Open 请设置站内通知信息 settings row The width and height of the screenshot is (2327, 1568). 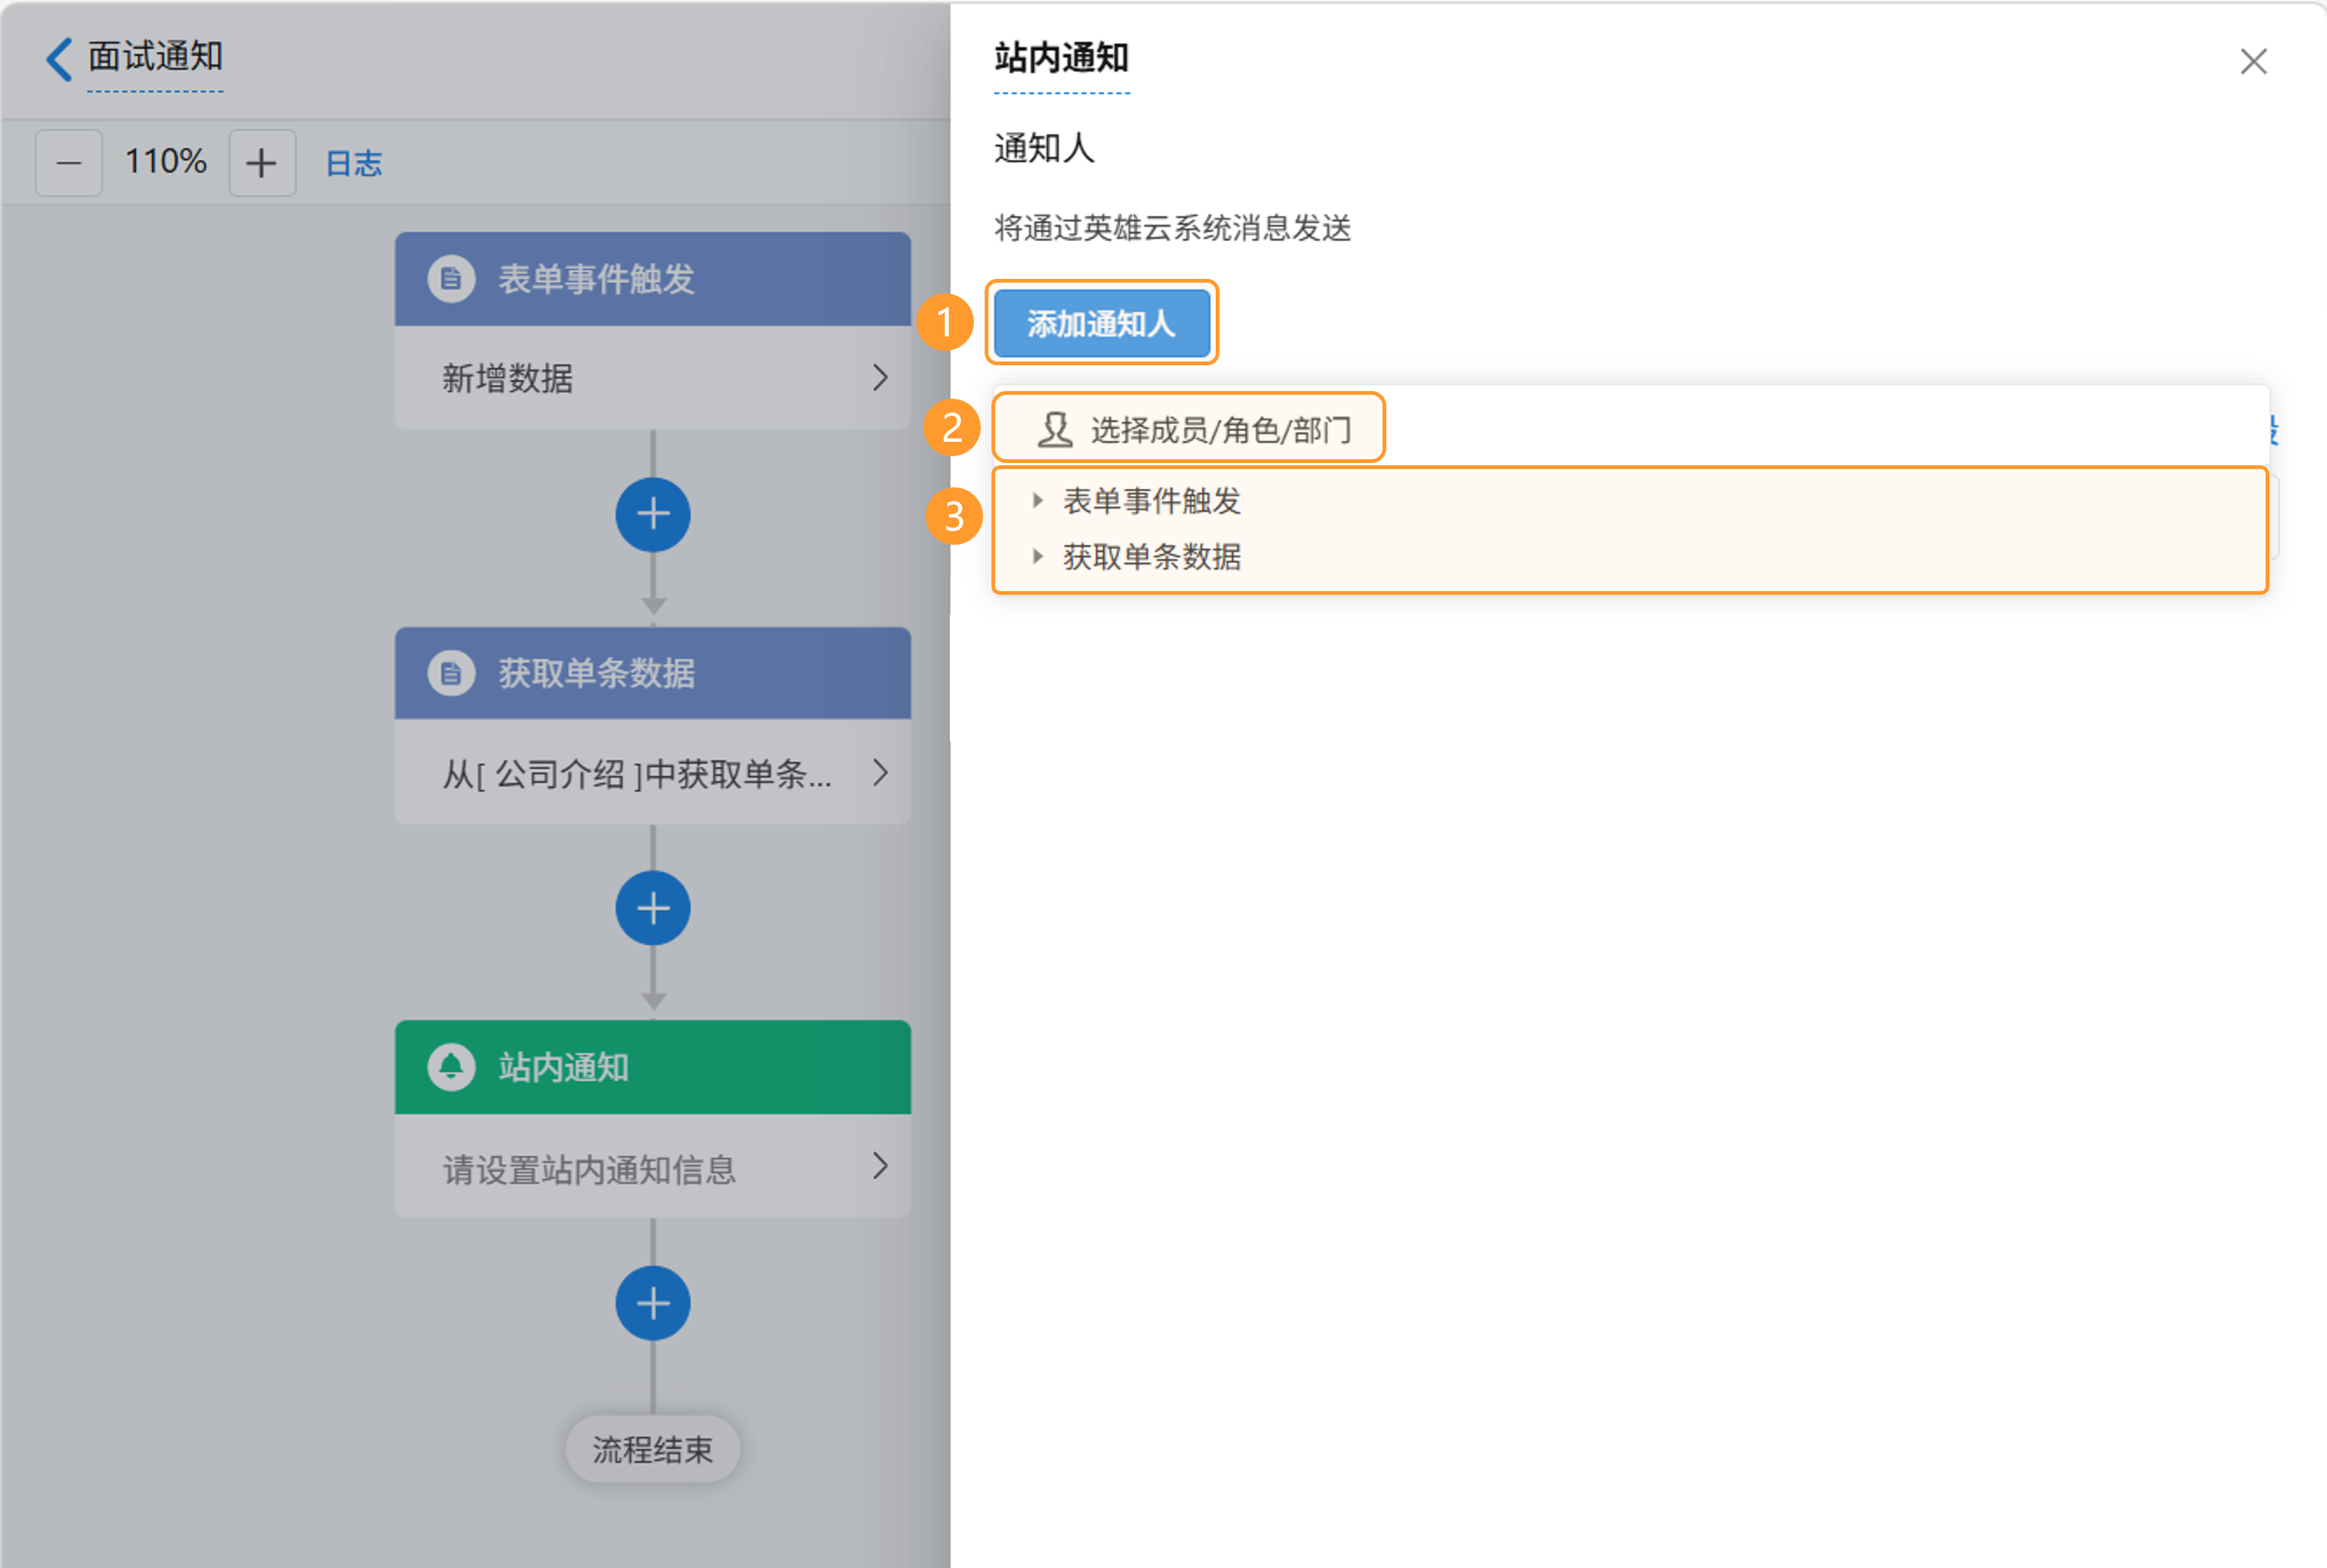879,1166
